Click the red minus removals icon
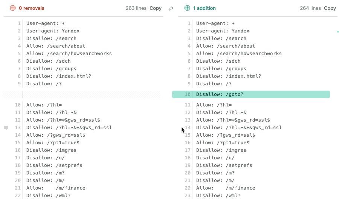Screen dimensions: 339x199 point(13,8)
